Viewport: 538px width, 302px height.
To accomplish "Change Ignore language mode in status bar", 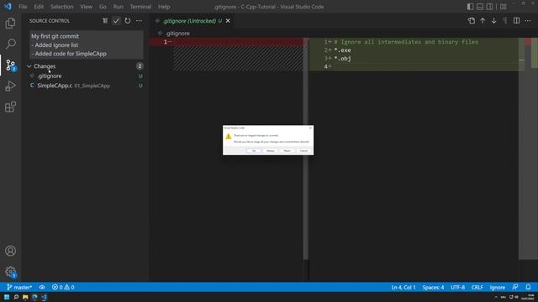I will coord(497,287).
